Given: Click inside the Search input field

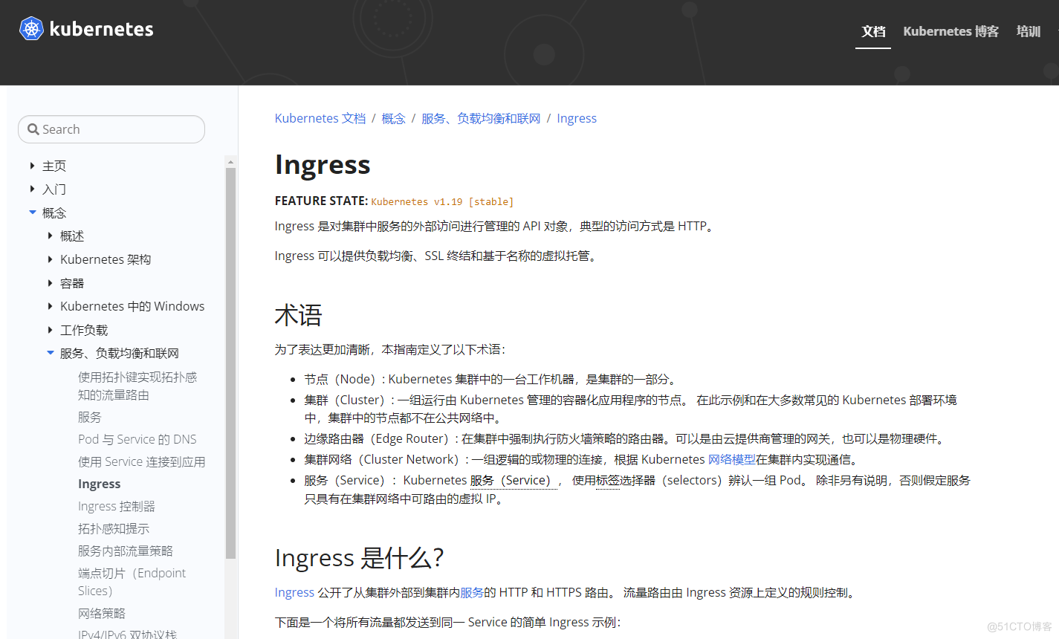Looking at the screenshot, I should coord(111,129).
